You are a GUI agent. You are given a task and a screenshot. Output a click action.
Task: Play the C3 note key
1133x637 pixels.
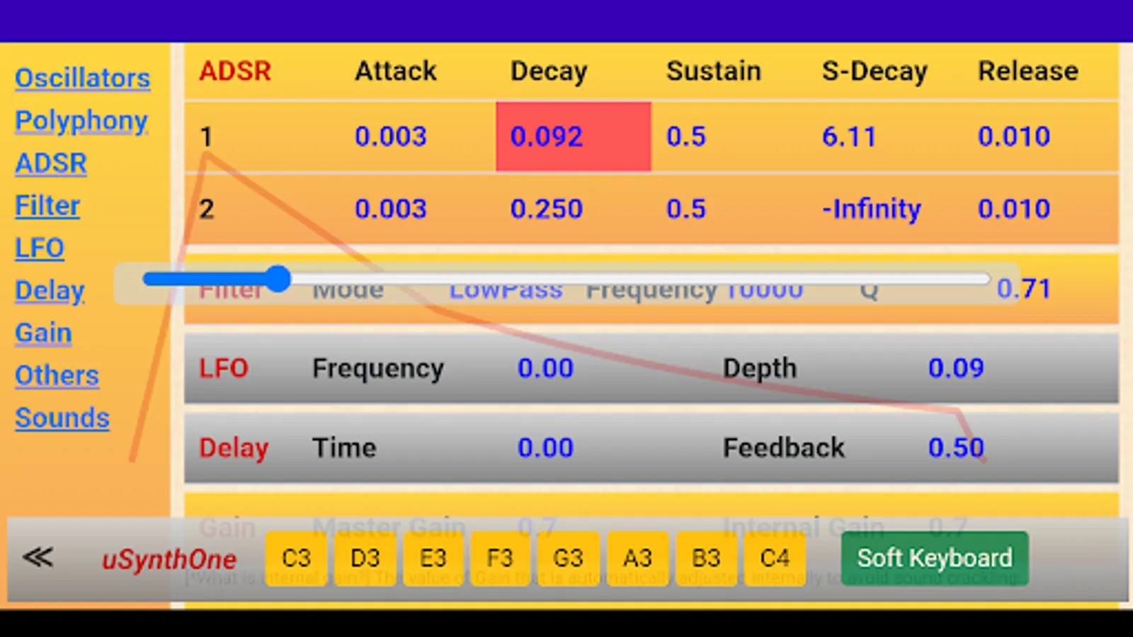[295, 558]
